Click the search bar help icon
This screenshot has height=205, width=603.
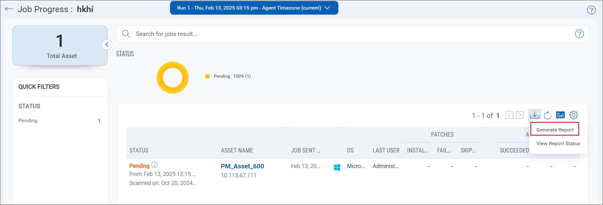(x=579, y=34)
